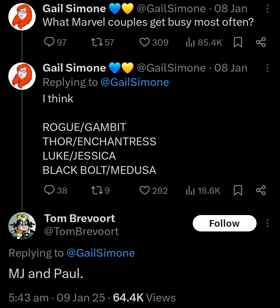This screenshot has width=280, height=308.
Task: Share the Marvel couples question tweet
Action: [261, 42]
